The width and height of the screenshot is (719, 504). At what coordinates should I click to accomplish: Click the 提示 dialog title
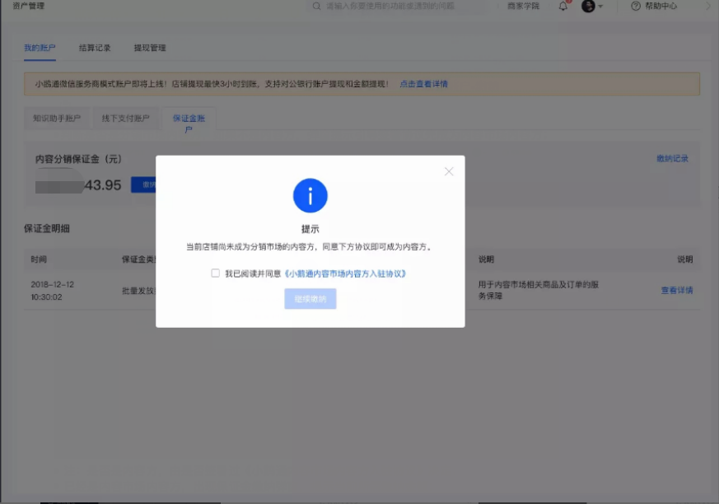[x=310, y=229]
